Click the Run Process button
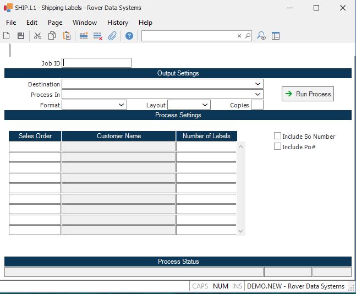Screen dimensions: 356x294 (308, 94)
